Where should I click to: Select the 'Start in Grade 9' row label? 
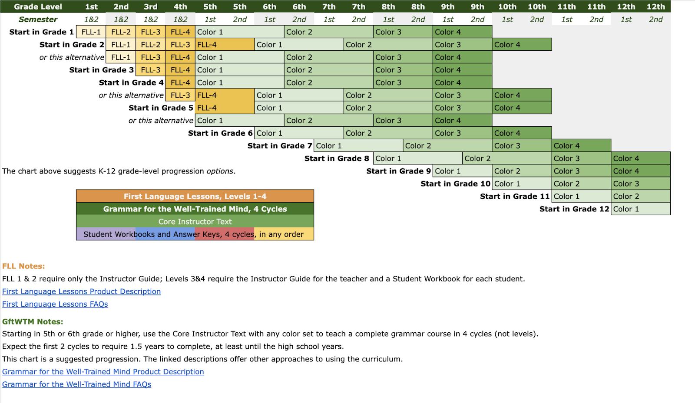tap(399, 171)
